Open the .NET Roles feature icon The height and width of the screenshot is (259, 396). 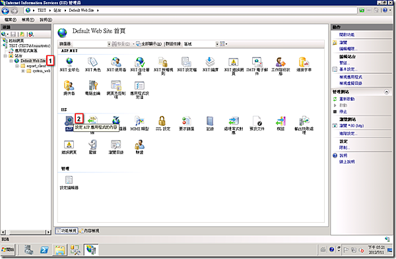[92, 62]
